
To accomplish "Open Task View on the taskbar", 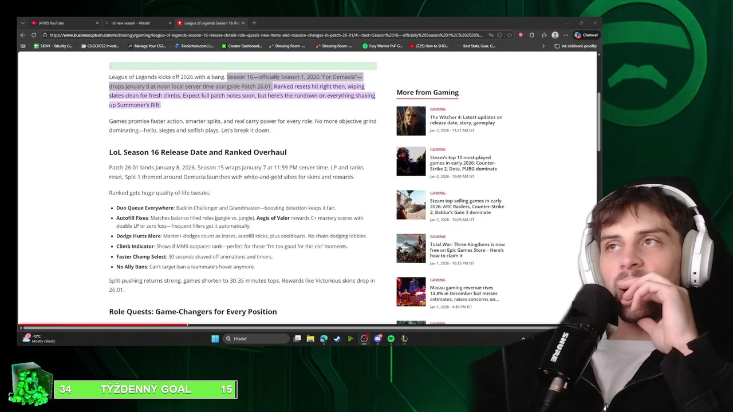I will [x=297, y=339].
